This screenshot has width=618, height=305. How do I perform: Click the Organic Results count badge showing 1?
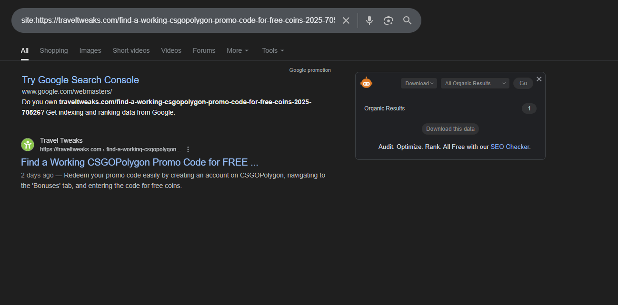[529, 108]
